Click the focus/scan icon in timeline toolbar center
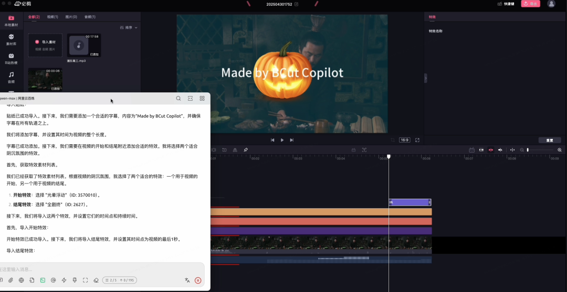The image size is (567, 292). coord(364,150)
